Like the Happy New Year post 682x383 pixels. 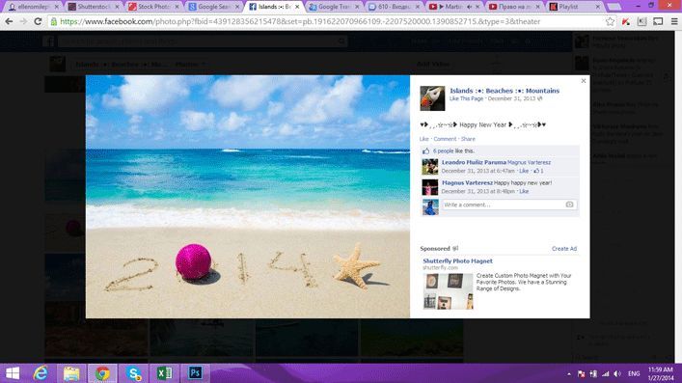[424, 139]
